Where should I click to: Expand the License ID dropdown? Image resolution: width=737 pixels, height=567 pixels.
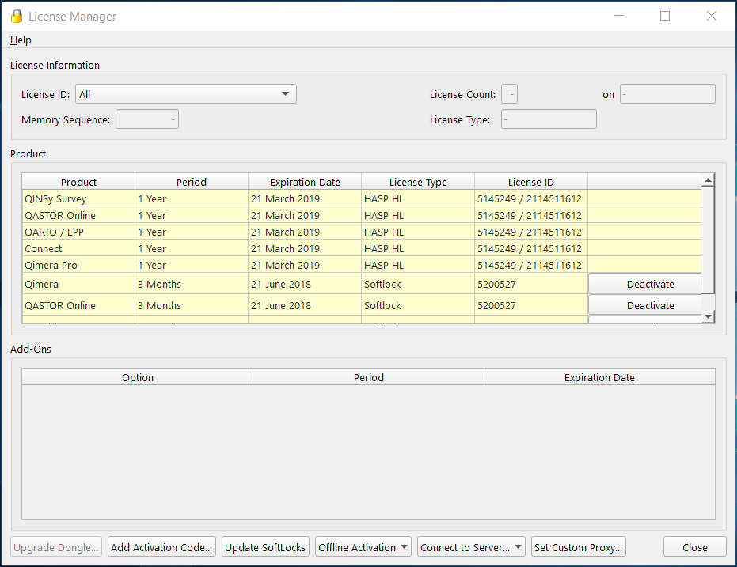pyautogui.click(x=185, y=94)
